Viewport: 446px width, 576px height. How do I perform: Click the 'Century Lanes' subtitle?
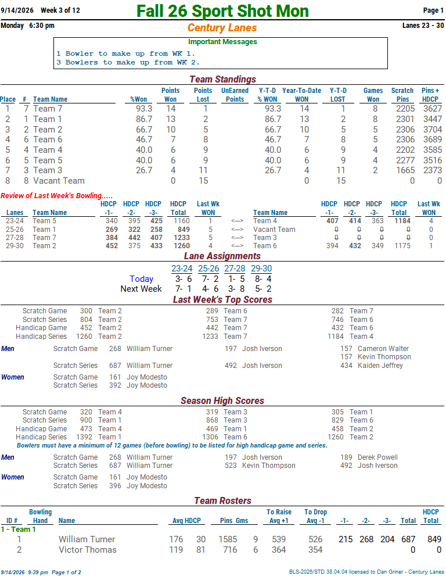point(222,27)
